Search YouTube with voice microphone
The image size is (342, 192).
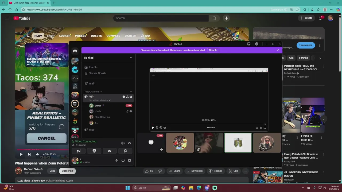[x=226, y=18]
